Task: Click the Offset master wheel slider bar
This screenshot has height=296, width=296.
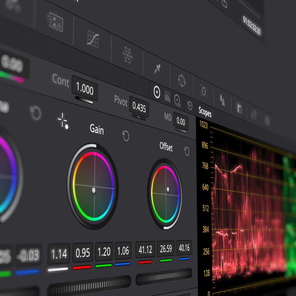Action: (x=164, y=277)
